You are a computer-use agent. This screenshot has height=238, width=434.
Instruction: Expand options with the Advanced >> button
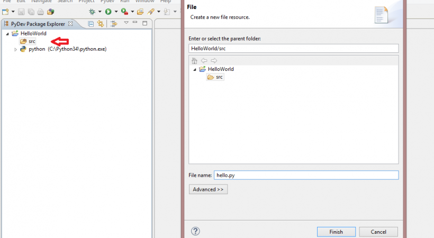(x=208, y=189)
